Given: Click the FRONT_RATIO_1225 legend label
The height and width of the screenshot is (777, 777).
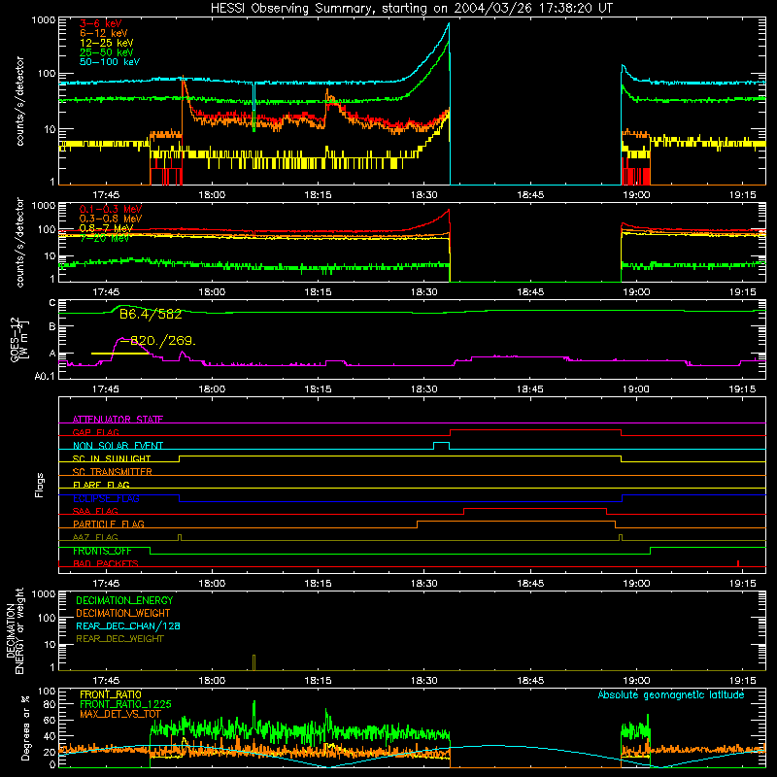Looking at the screenshot, I should click(125, 704).
